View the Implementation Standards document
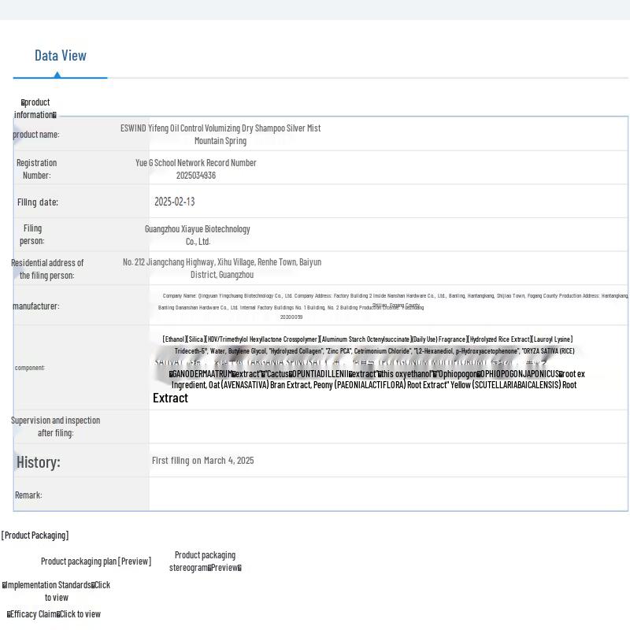This screenshot has height=630, width=630. (56, 591)
